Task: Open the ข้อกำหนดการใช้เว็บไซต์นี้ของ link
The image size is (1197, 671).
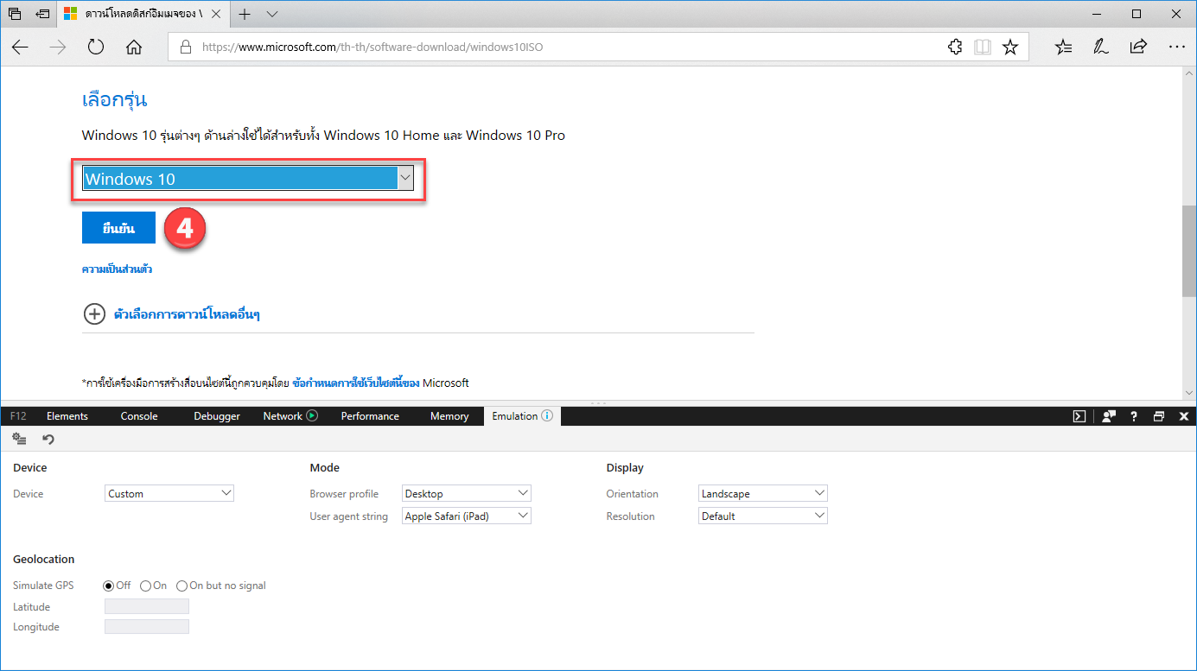Action: click(x=356, y=383)
